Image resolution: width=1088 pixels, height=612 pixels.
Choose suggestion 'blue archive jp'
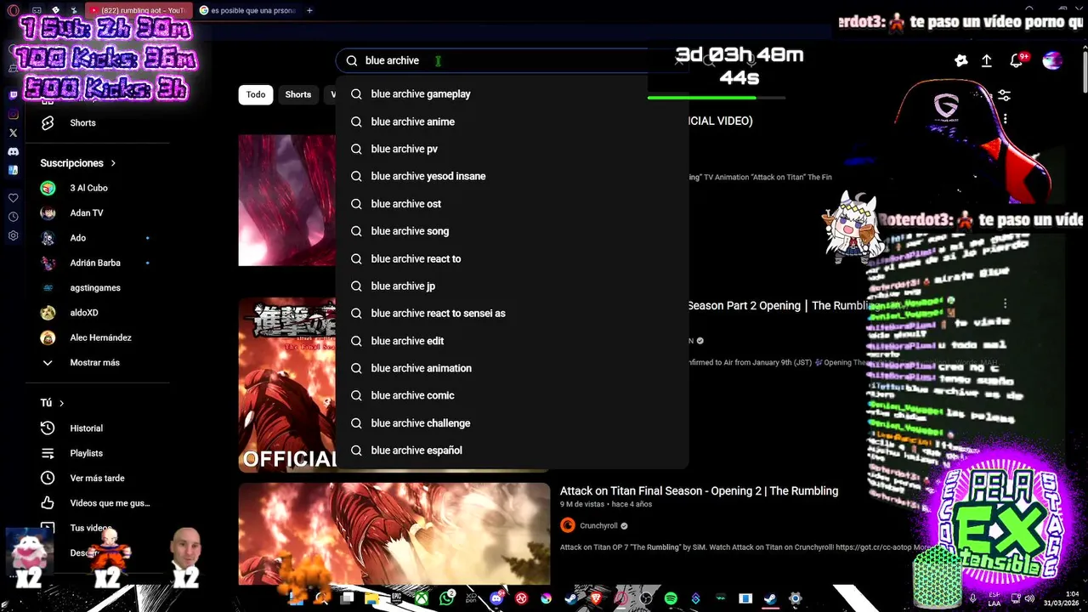tap(512, 286)
